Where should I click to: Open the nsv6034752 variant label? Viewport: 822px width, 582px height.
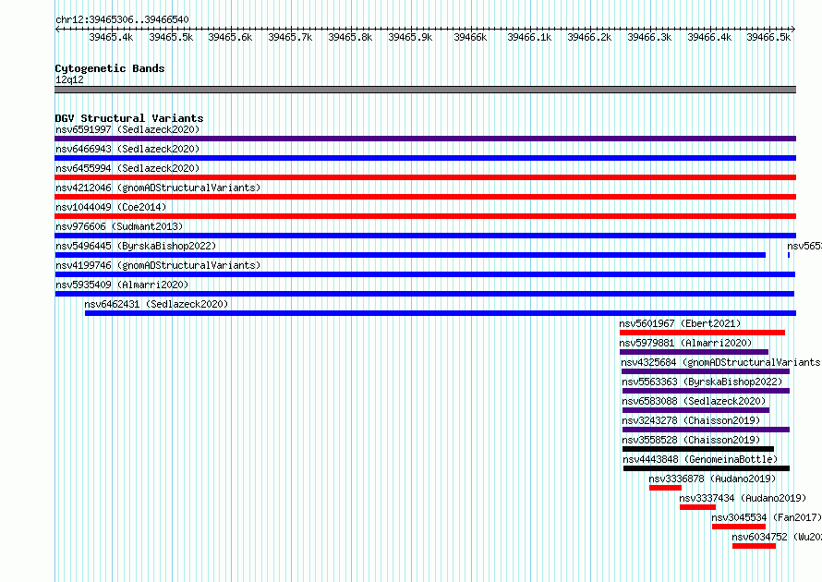[x=777, y=537]
